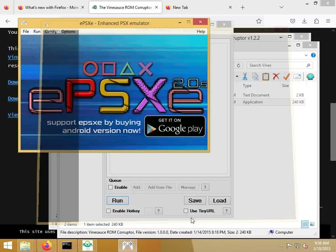Click the magnifier icon in Search Vines box
The image size is (336, 252).
point(308,65)
